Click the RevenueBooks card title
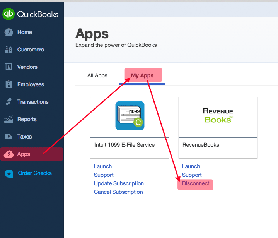The height and width of the screenshot is (238, 278). click(201, 145)
